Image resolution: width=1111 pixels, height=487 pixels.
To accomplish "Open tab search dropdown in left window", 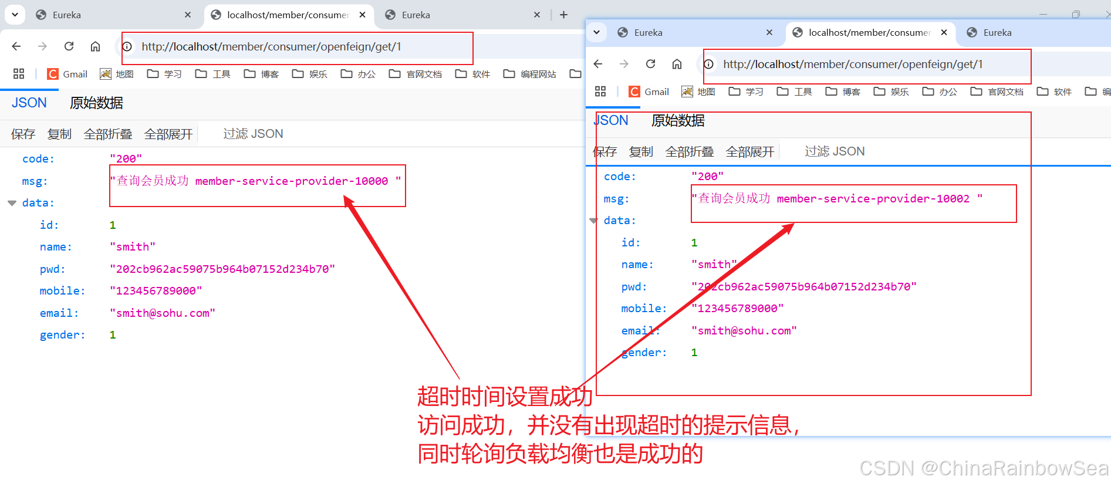I will [15, 15].
